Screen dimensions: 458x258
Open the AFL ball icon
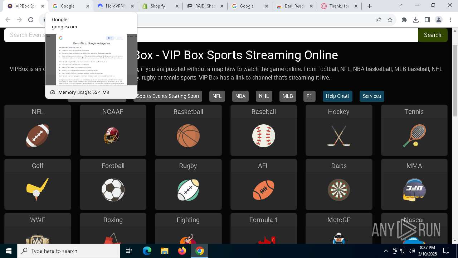[263, 190]
